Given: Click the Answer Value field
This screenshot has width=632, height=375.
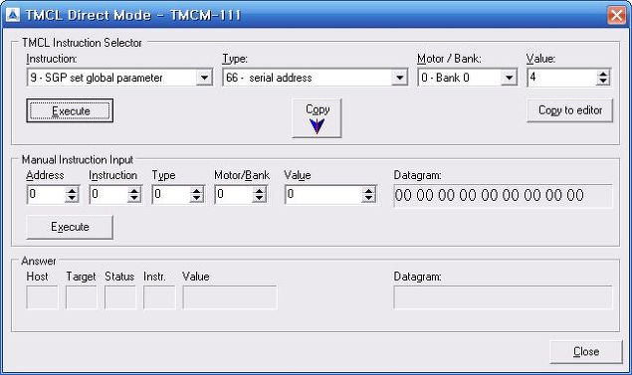Looking at the screenshot, I should coord(230,297).
